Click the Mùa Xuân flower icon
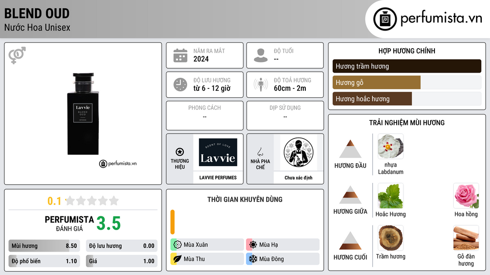 pos(178,245)
